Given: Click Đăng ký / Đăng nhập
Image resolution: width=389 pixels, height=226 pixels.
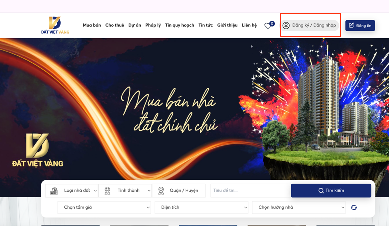Looking at the screenshot, I should tap(310, 25).
